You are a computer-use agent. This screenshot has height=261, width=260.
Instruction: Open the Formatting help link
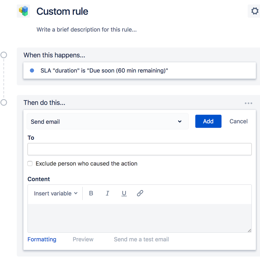[42, 239]
